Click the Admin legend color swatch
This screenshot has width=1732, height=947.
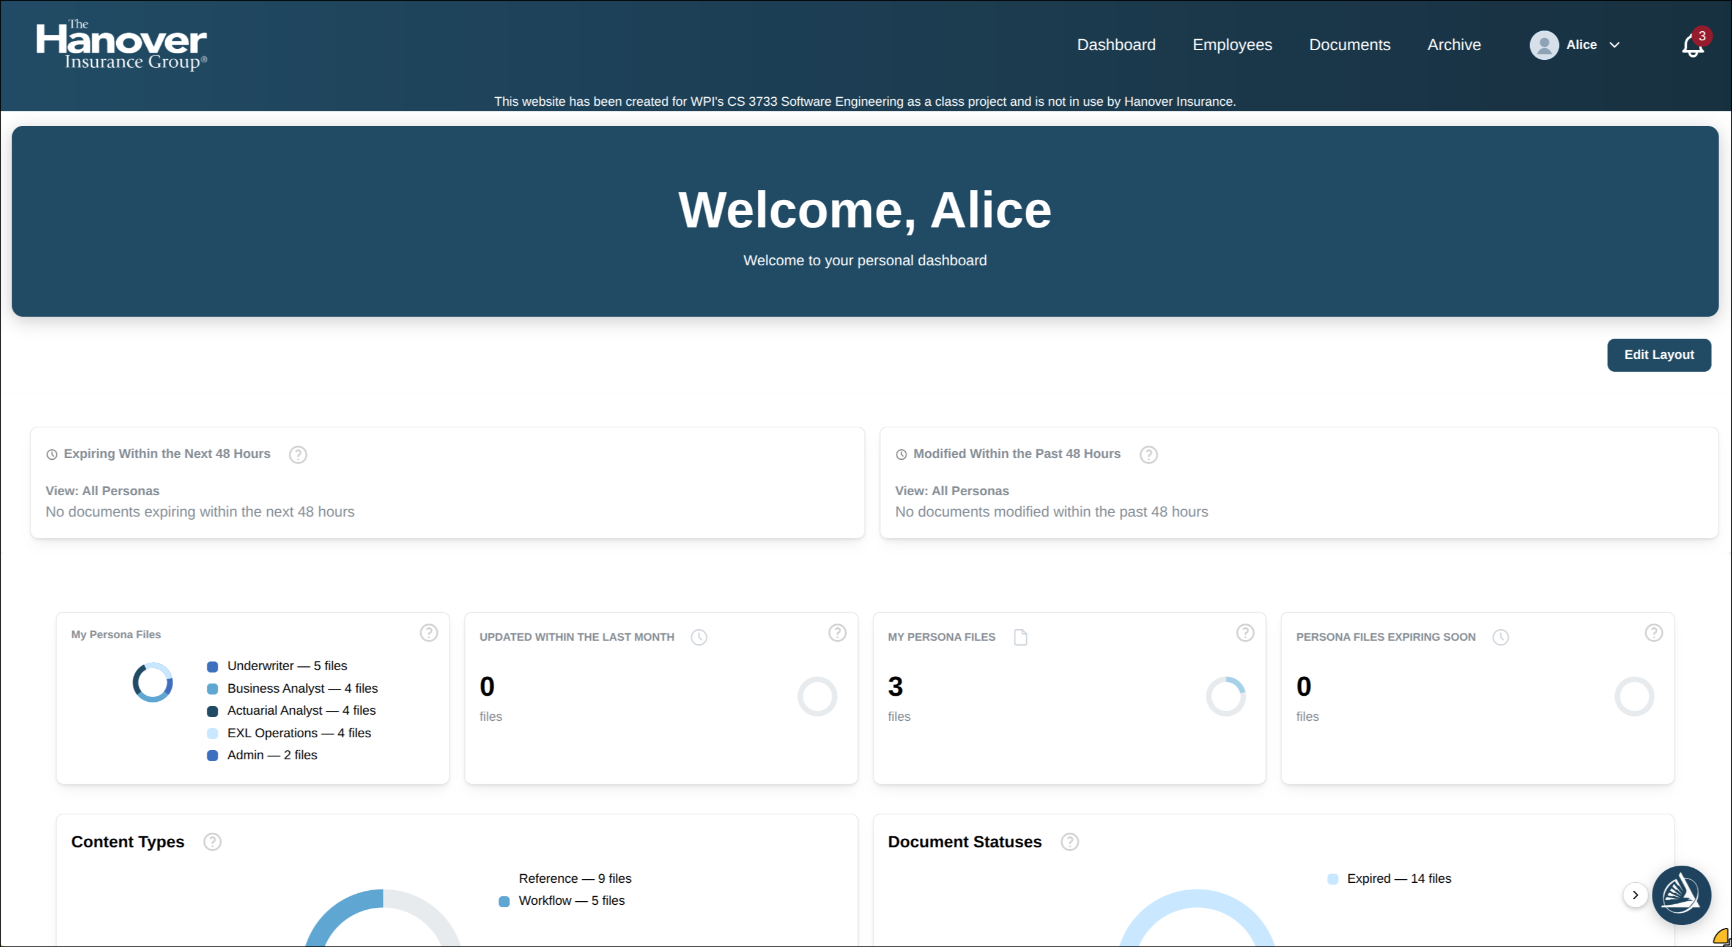(212, 756)
